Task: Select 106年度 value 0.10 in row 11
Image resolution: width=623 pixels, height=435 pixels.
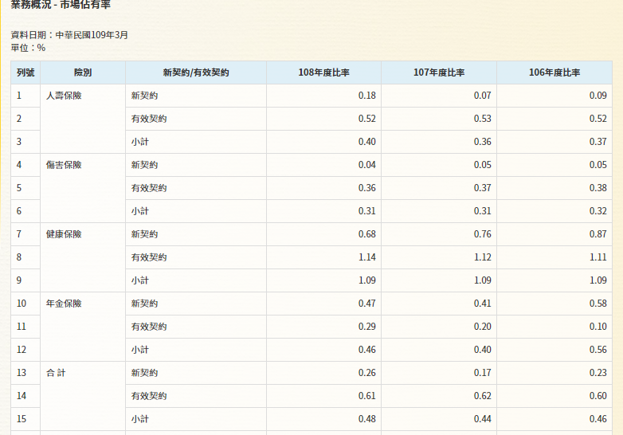Action: (x=598, y=327)
